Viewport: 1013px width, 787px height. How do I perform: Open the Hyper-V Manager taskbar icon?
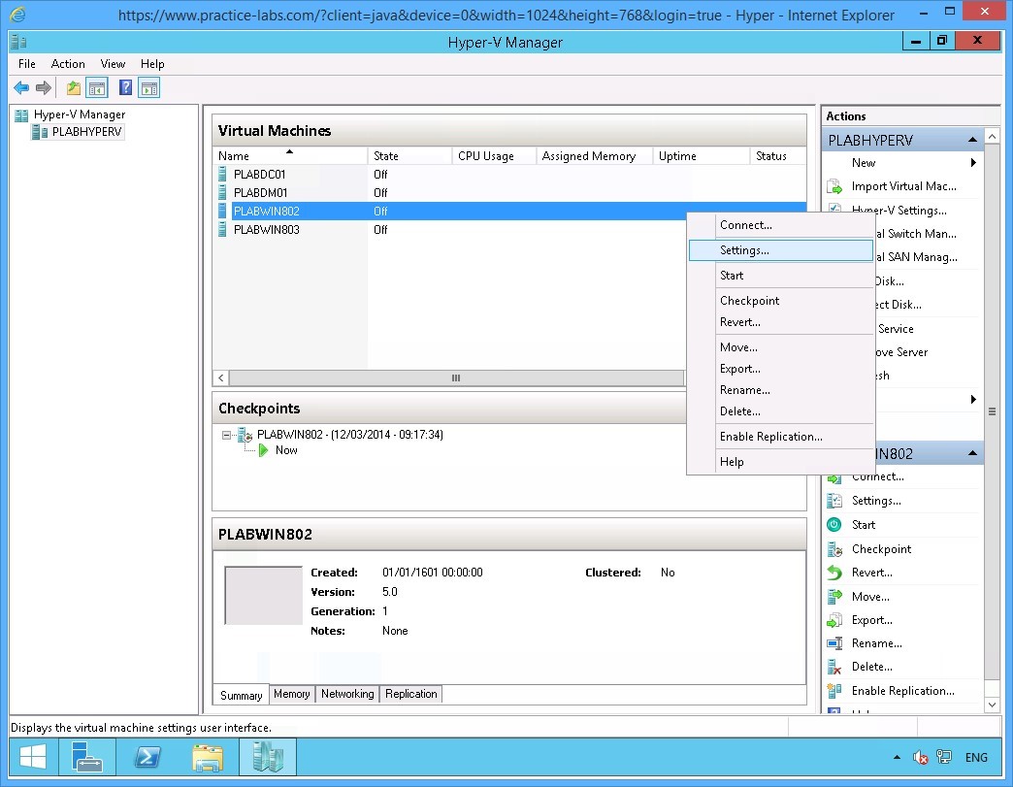point(268,757)
